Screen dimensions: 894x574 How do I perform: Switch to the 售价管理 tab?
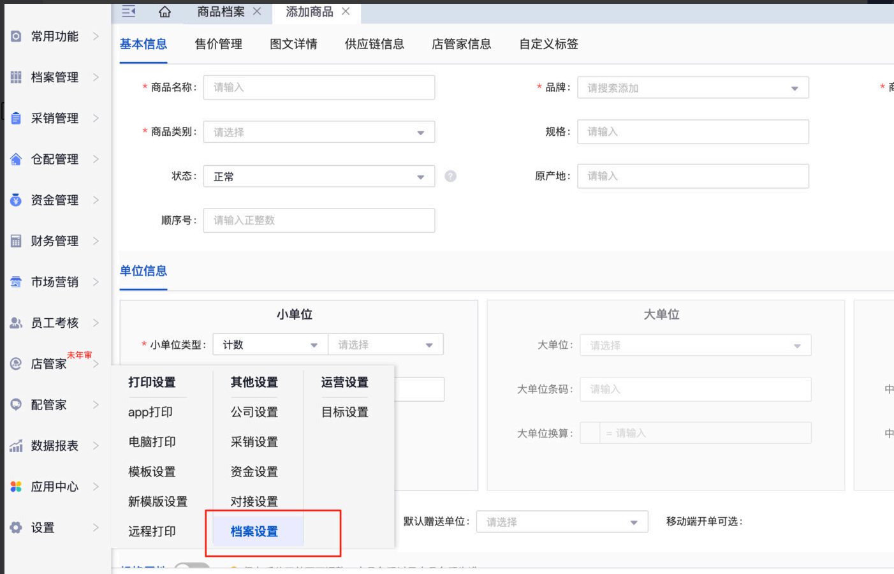pos(218,44)
